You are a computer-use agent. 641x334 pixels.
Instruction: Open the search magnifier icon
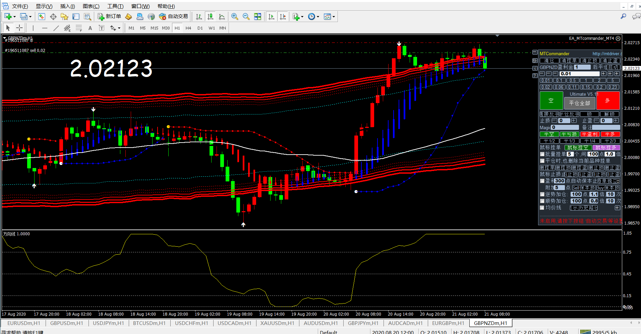(624, 16)
